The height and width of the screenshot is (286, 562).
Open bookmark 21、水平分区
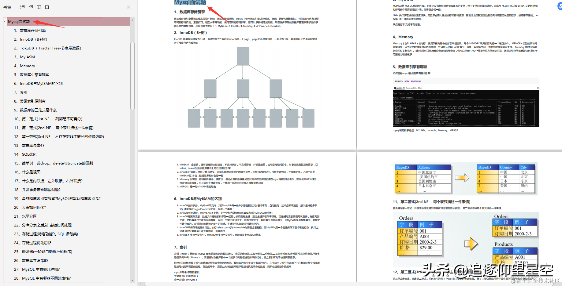point(25,216)
